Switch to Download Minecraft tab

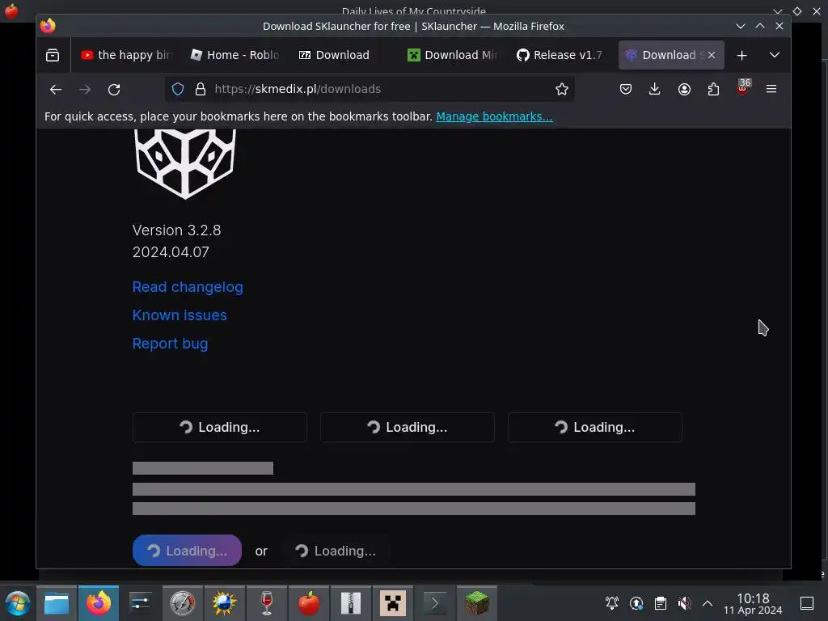click(453, 55)
